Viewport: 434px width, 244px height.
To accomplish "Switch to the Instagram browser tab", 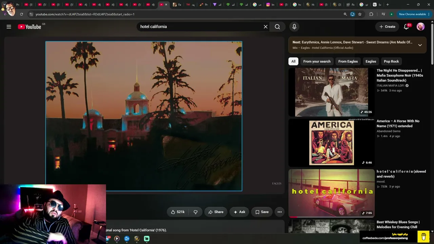I will pos(270,5).
